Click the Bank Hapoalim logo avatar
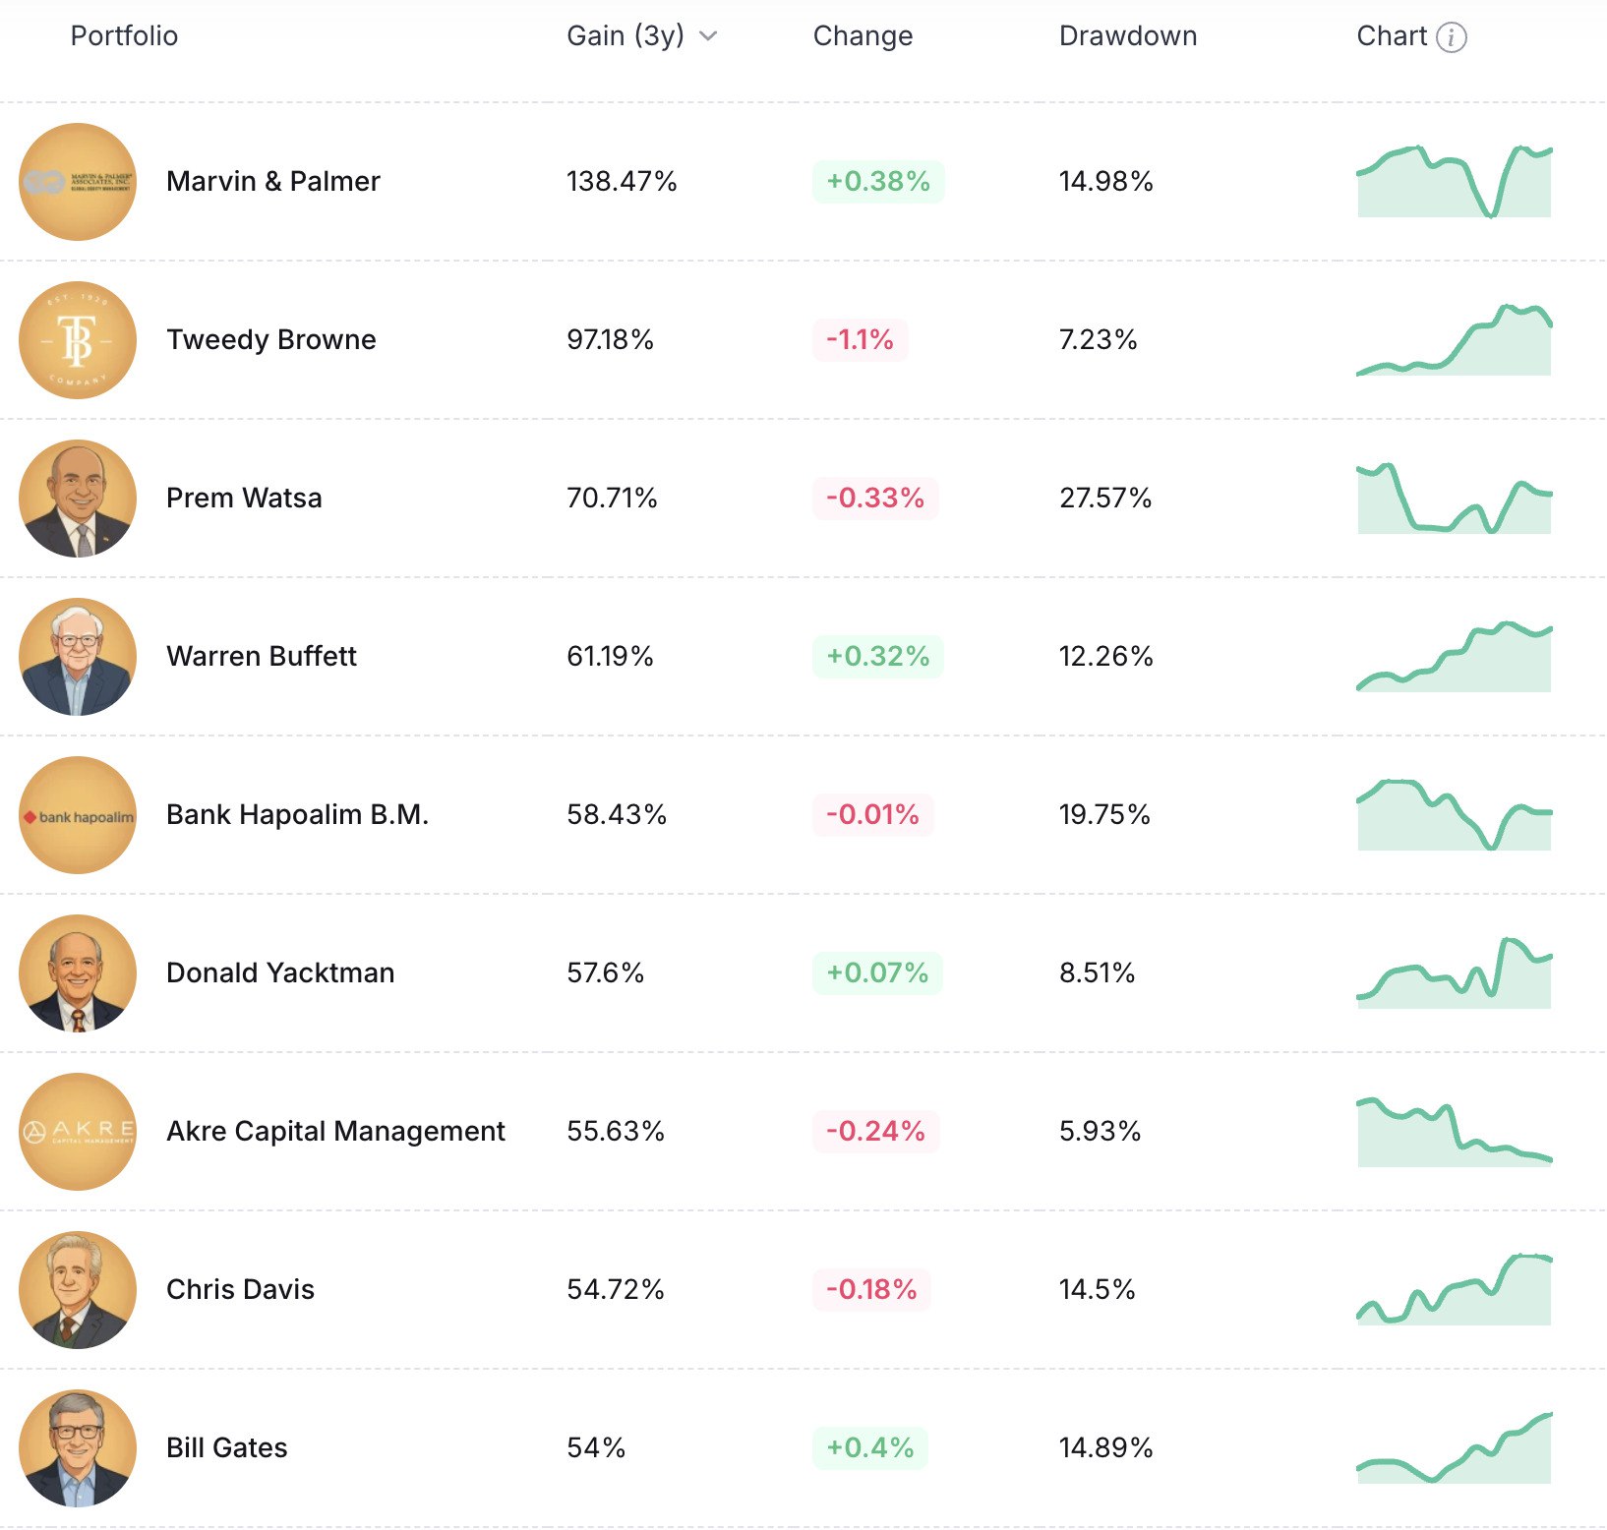This screenshot has height=1530, width=1607. 78,815
